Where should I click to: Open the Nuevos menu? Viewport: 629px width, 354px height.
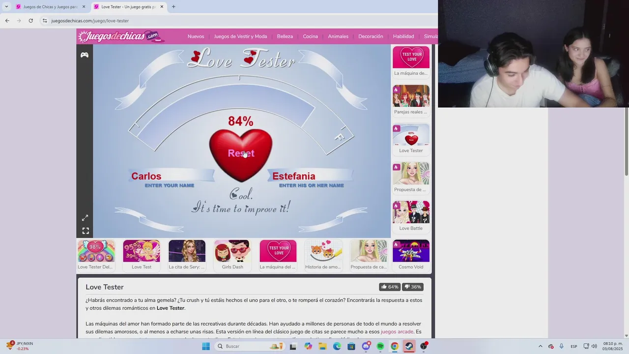tap(196, 36)
